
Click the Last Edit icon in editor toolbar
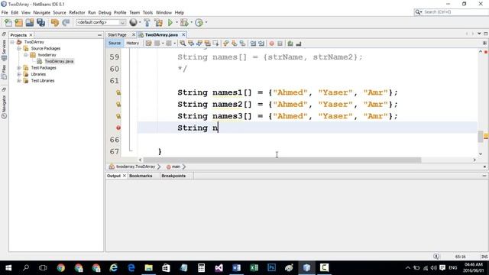tap(148, 44)
